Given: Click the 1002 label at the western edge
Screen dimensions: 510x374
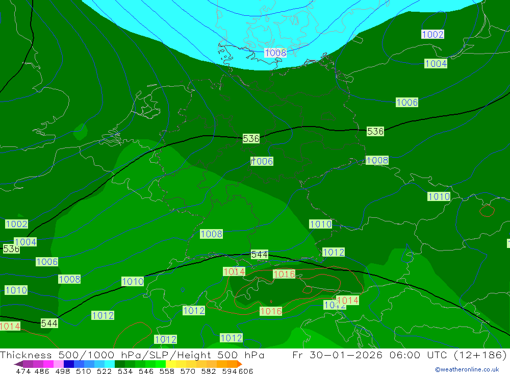Looking at the screenshot, I should 17,224.
